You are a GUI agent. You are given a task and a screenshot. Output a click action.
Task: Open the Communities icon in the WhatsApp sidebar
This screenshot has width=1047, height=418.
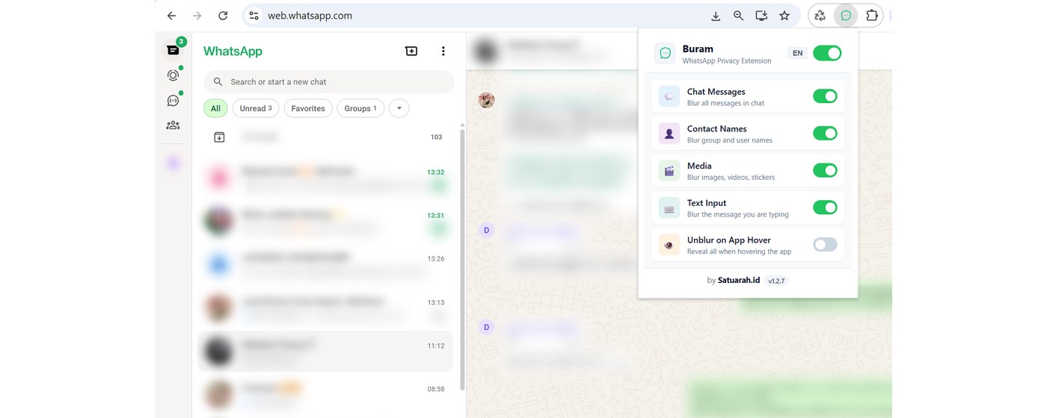[174, 125]
